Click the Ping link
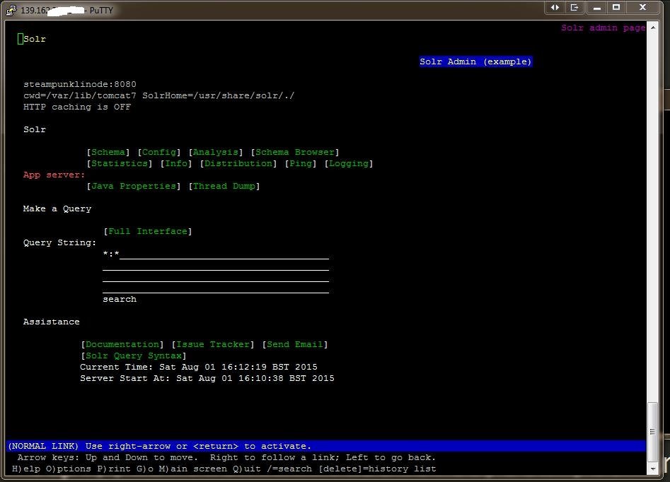This screenshot has height=482, width=670. pyautogui.click(x=301, y=163)
